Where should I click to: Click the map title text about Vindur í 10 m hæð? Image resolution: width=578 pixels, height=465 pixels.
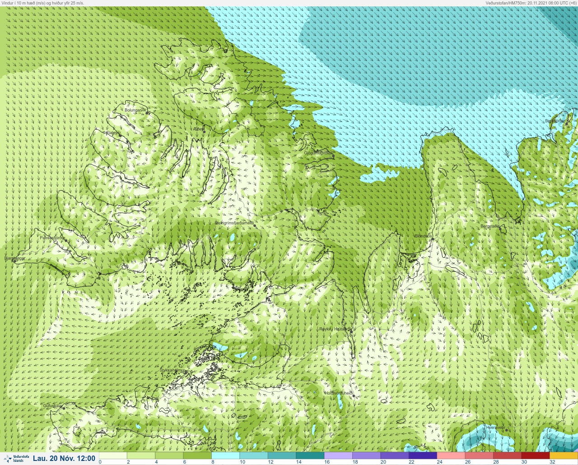pyautogui.click(x=42, y=3)
